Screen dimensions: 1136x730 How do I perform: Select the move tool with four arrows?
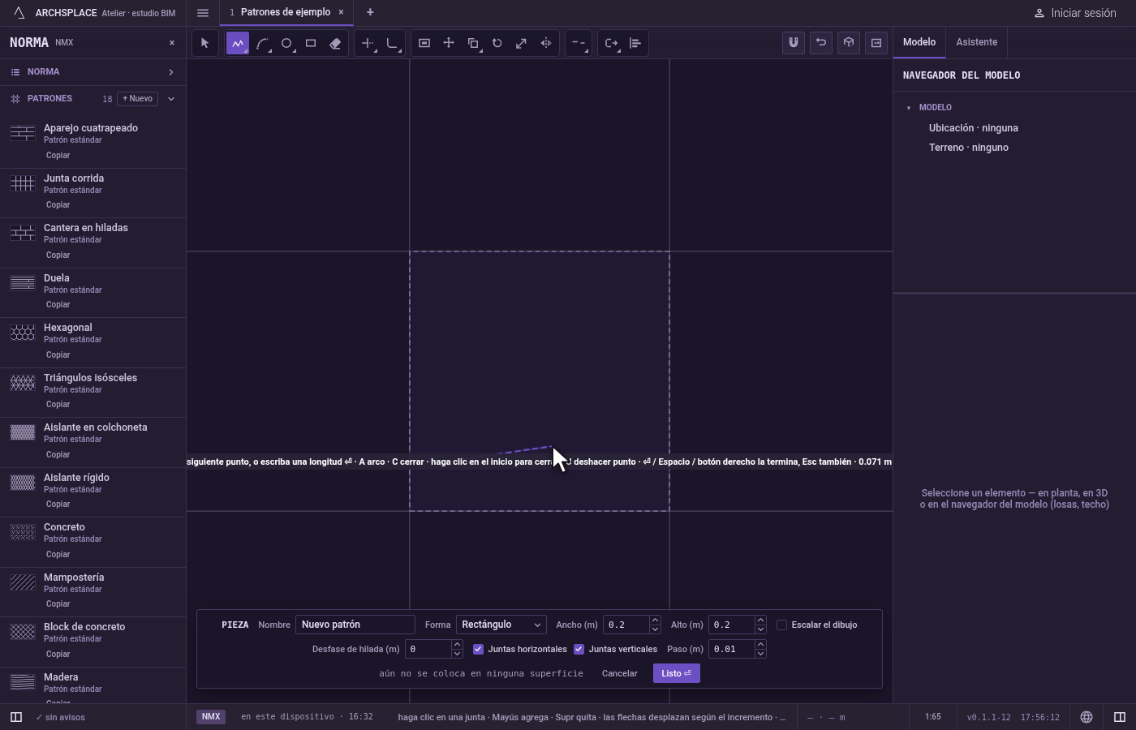pyautogui.click(x=449, y=43)
